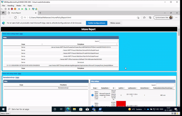
Task: Open the Filer menu
Action: 3,5
